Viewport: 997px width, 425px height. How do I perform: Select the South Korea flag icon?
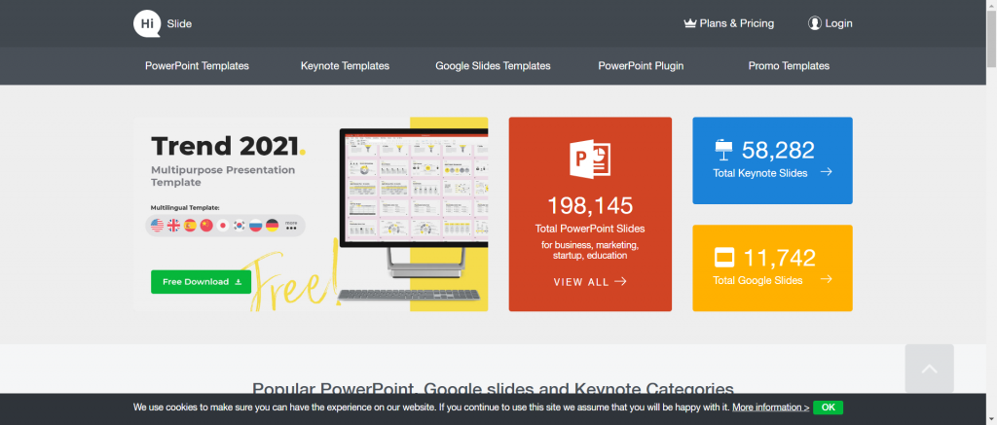pyautogui.click(x=240, y=225)
